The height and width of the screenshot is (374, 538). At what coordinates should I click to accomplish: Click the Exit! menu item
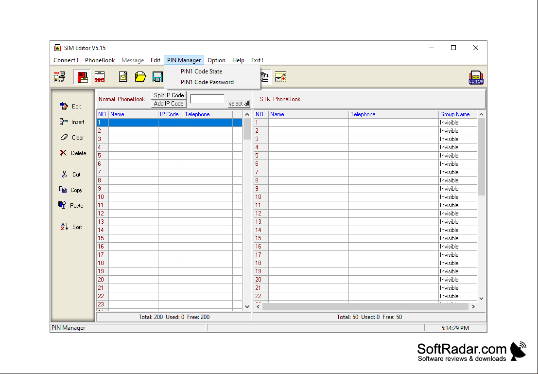257,60
